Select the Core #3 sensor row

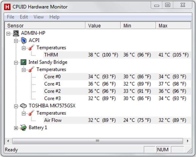(x=117, y=98)
